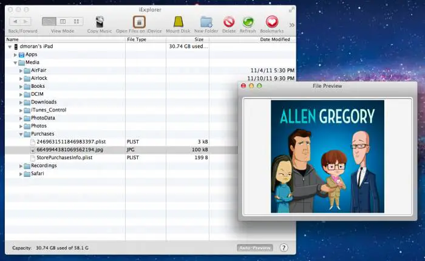Expand the Safari folder triangle

coord(21,174)
